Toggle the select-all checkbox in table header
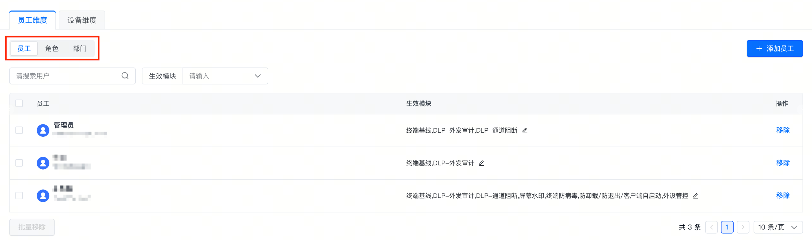This screenshot has height=240, width=812. [19, 103]
